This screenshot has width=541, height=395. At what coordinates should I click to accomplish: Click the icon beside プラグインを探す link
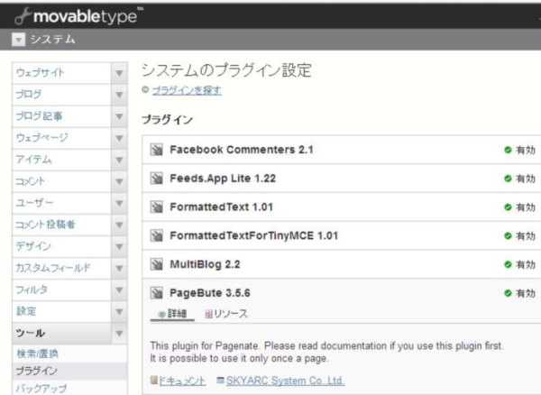pos(145,89)
